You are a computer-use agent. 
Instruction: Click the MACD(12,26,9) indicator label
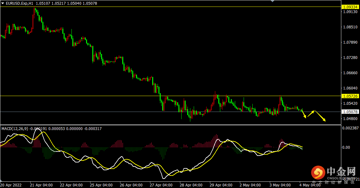[15, 129]
